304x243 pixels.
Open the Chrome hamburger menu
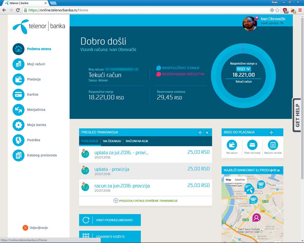[x=300, y=10]
